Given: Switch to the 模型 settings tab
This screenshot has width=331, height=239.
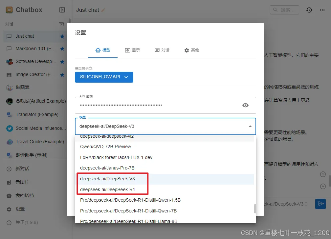Looking at the screenshot, I should point(103,50).
